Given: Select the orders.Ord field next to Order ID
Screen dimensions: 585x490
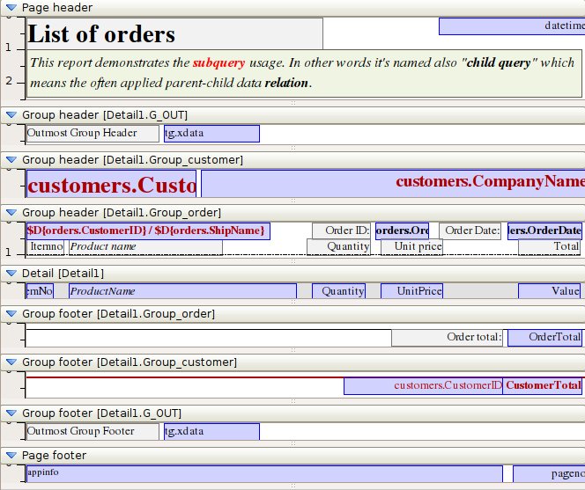Looking at the screenshot, I should pos(402,231).
